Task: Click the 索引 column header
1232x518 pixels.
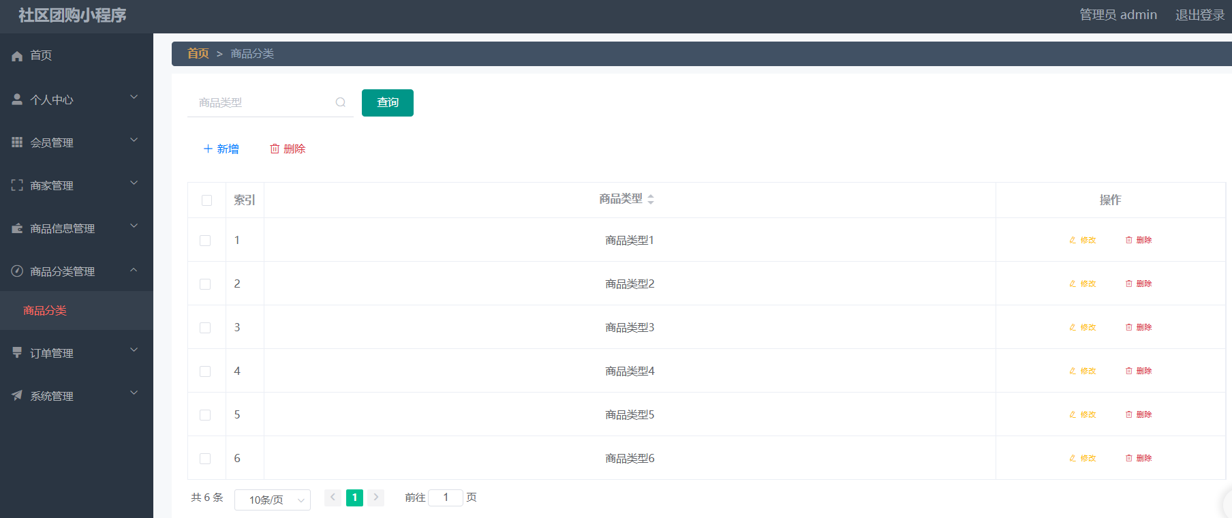Action: [x=245, y=200]
